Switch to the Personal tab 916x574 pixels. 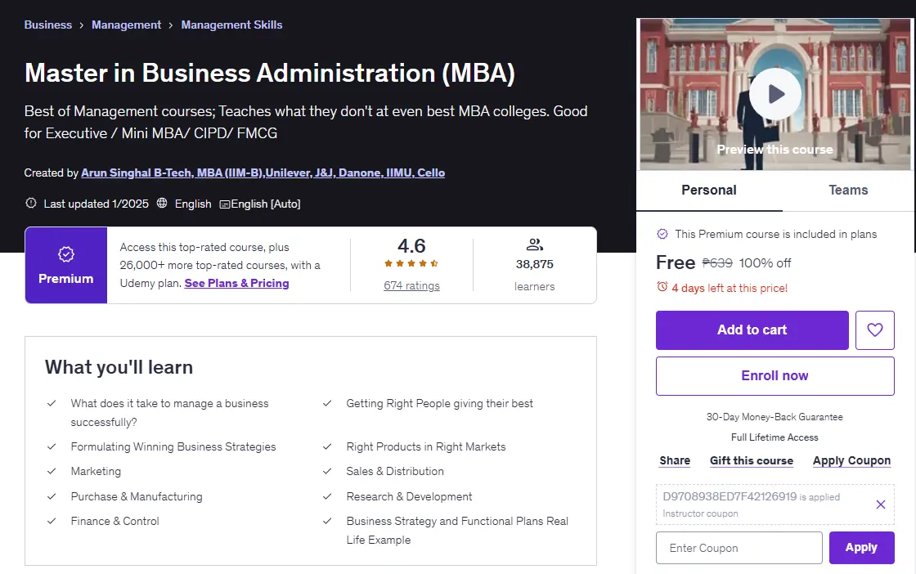709,191
